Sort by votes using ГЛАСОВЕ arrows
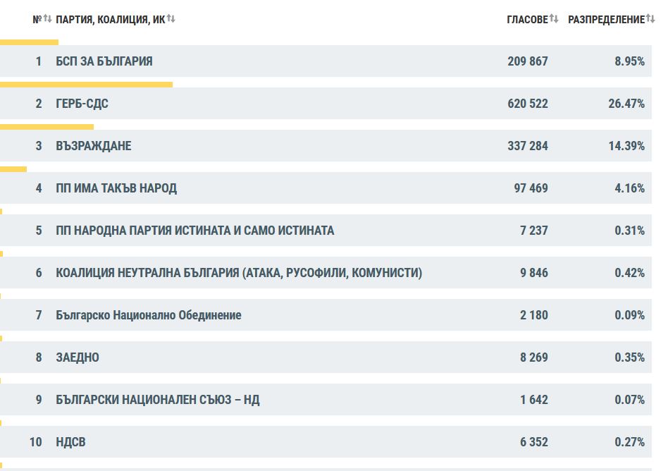Image resolution: width=668 pixels, height=471 pixels. [x=554, y=19]
